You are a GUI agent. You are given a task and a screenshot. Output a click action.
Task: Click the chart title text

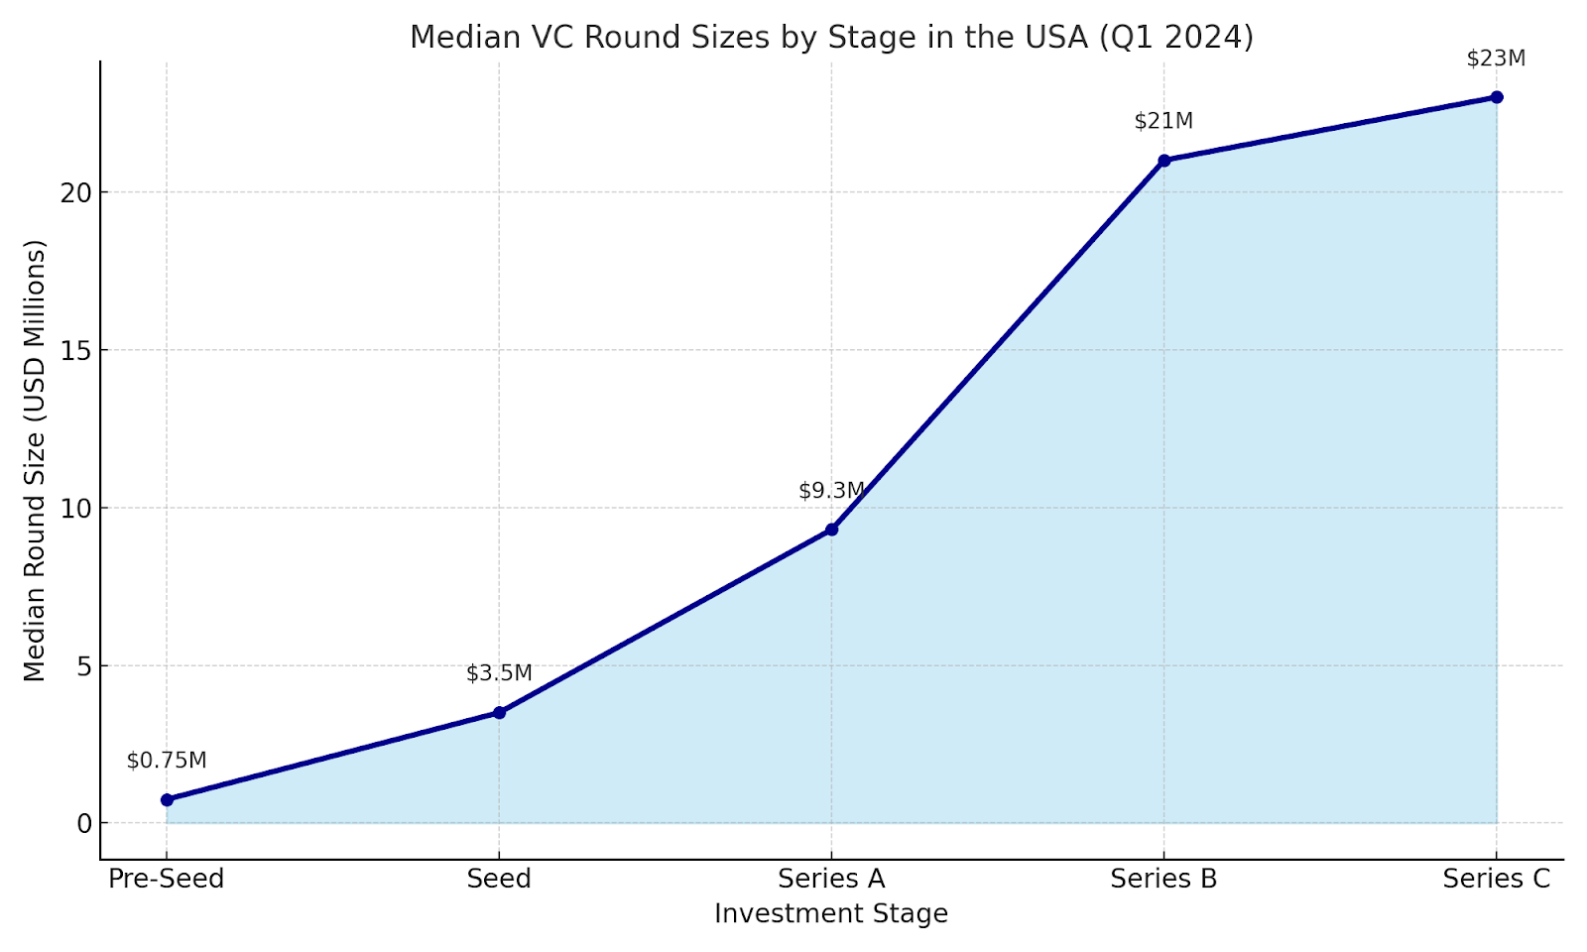(x=831, y=37)
